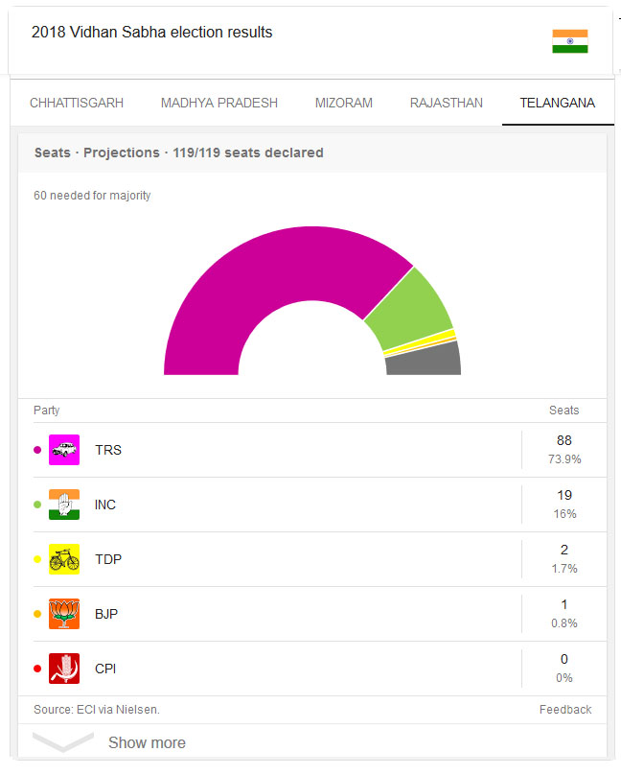
Task: Click the BJP lotus party icon
Action: pos(64,614)
